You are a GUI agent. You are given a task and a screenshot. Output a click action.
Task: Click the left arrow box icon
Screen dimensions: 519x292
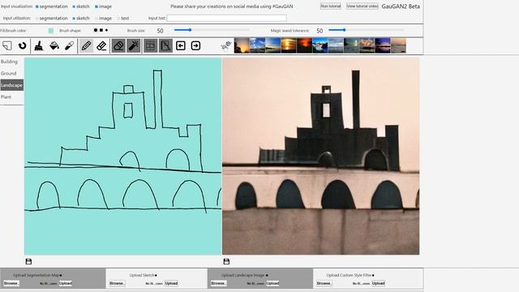pyautogui.click(x=180, y=45)
